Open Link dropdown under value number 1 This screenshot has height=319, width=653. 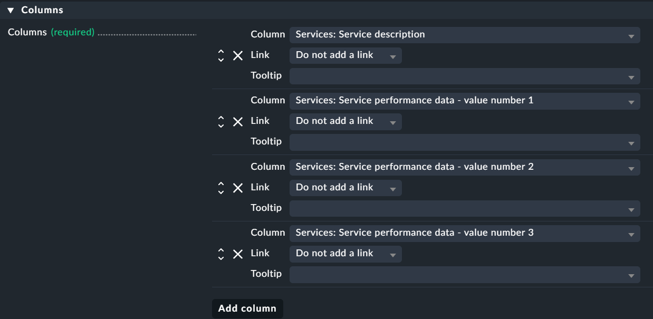click(x=345, y=121)
